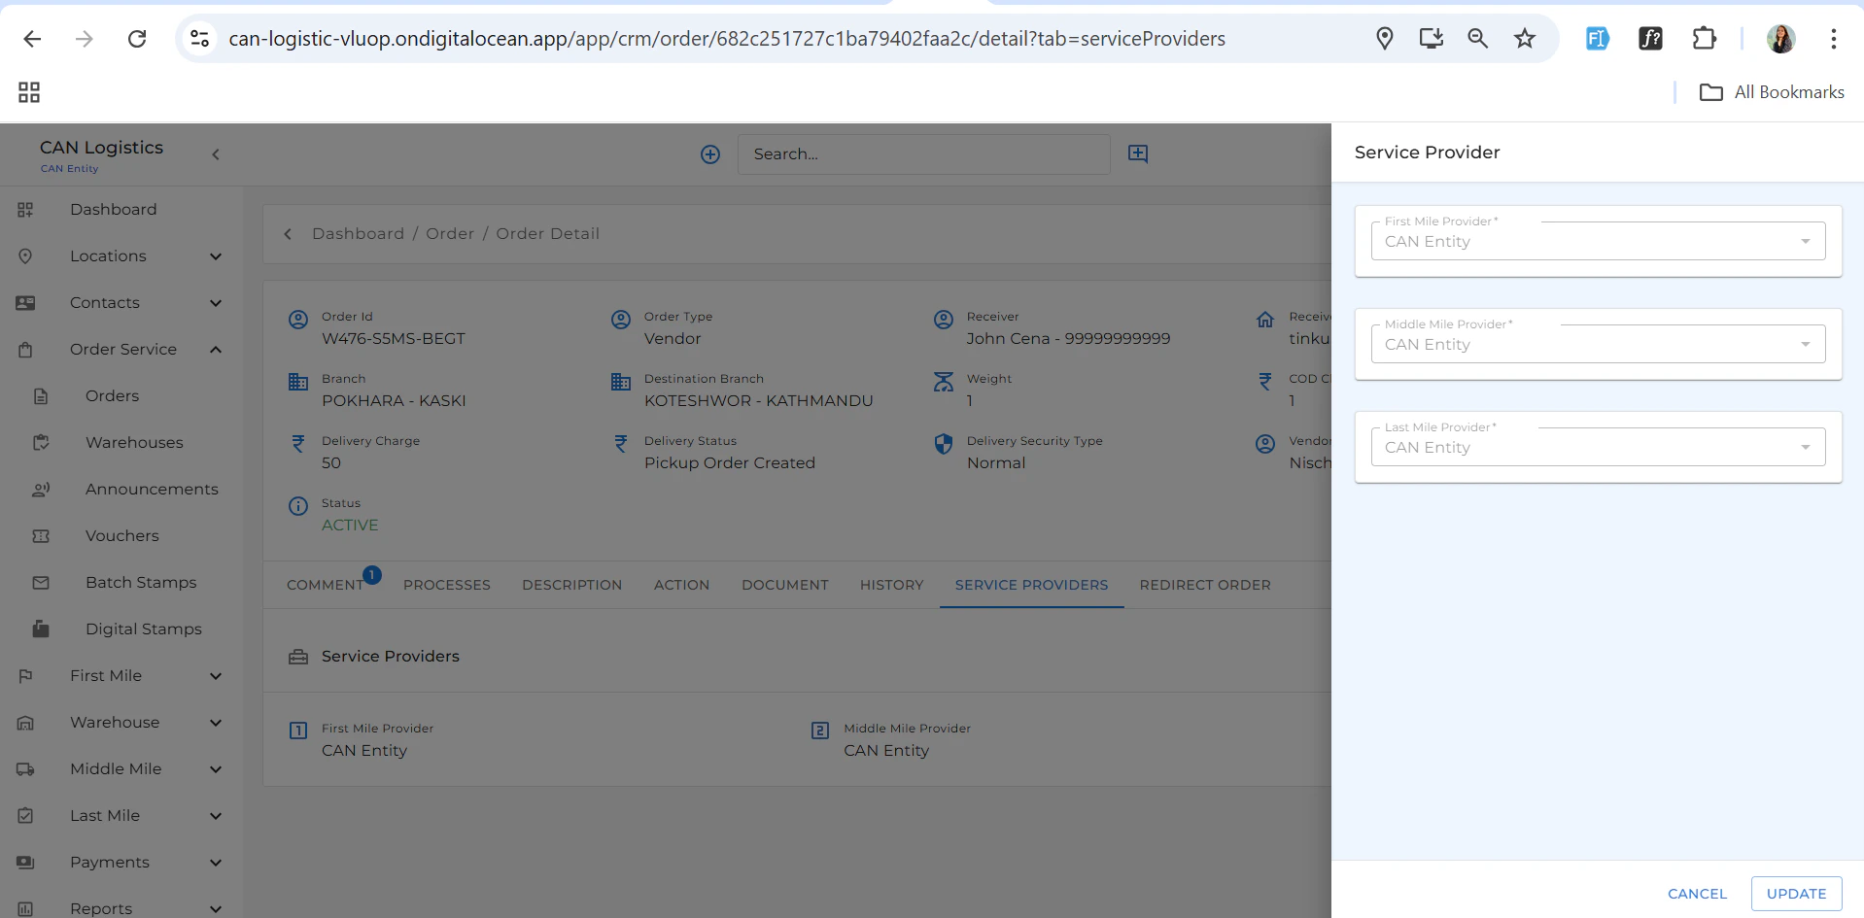
Task: Open the user profile avatar
Action: coord(1780,39)
